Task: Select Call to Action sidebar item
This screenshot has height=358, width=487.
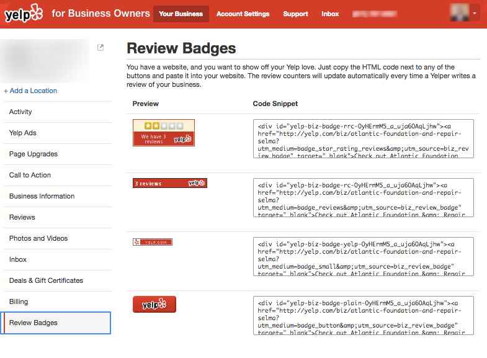Action: (x=58, y=175)
